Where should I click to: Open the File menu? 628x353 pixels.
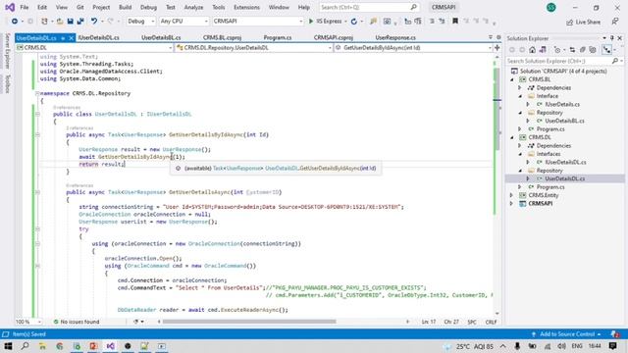[x=24, y=7]
